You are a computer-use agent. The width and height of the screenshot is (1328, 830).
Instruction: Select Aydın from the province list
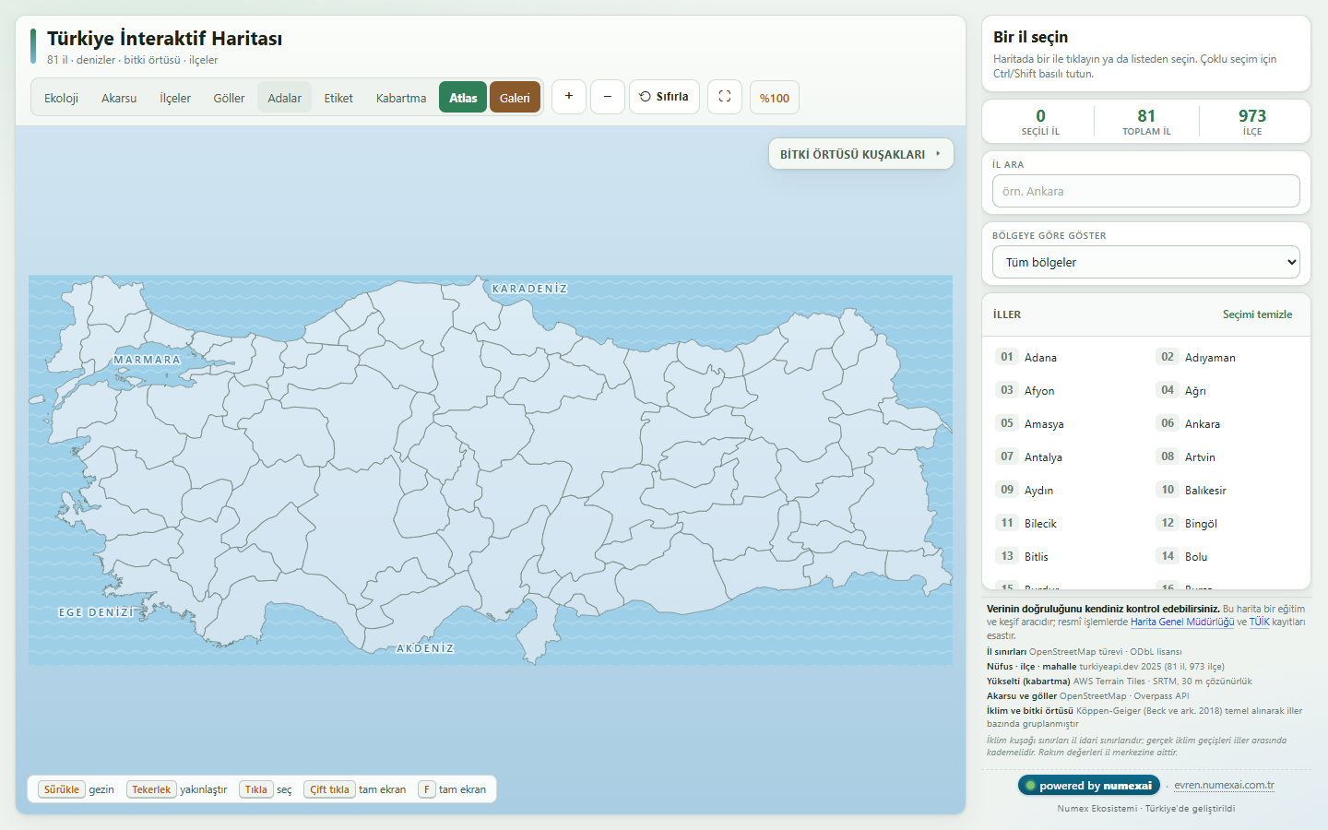(1066, 490)
